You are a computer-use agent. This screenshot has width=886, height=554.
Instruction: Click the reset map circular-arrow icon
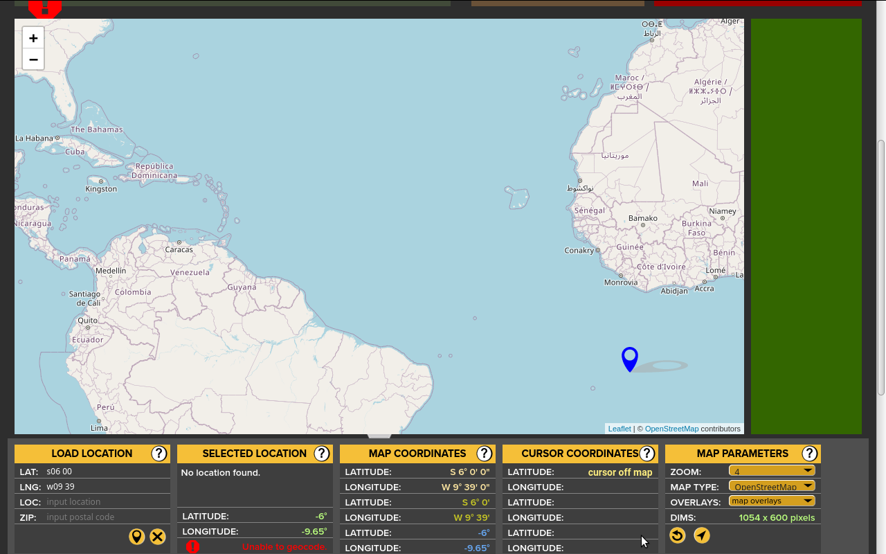[678, 535]
